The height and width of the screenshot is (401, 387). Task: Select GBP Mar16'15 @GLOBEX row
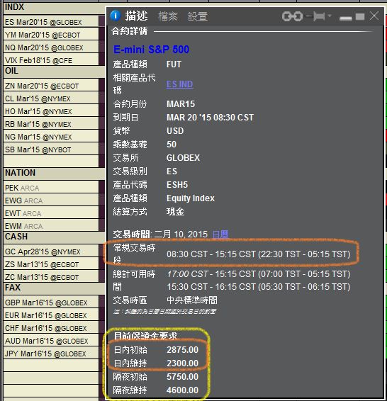(x=51, y=303)
